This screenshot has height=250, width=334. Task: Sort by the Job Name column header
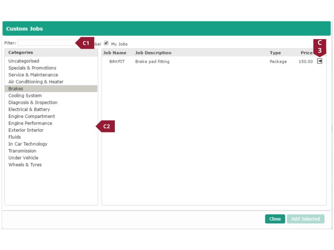[x=115, y=53]
